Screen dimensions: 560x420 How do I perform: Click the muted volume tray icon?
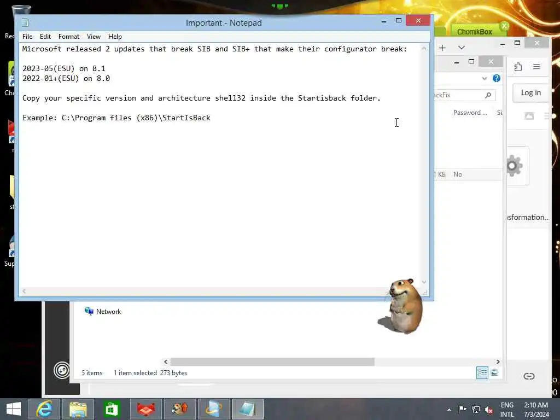[488, 410]
